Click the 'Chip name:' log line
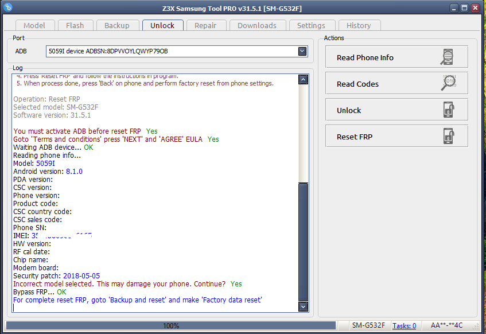 pos(30,259)
